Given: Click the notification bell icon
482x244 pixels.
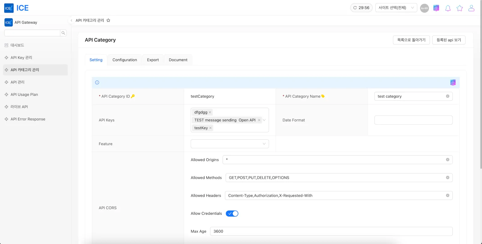Looking at the screenshot, I should pyautogui.click(x=448, y=8).
